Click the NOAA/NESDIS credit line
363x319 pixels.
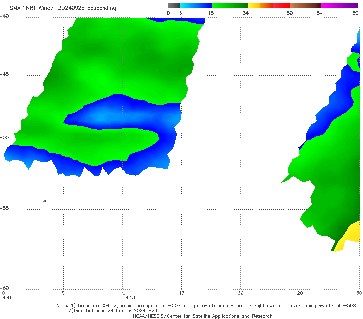[x=203, y=316]
